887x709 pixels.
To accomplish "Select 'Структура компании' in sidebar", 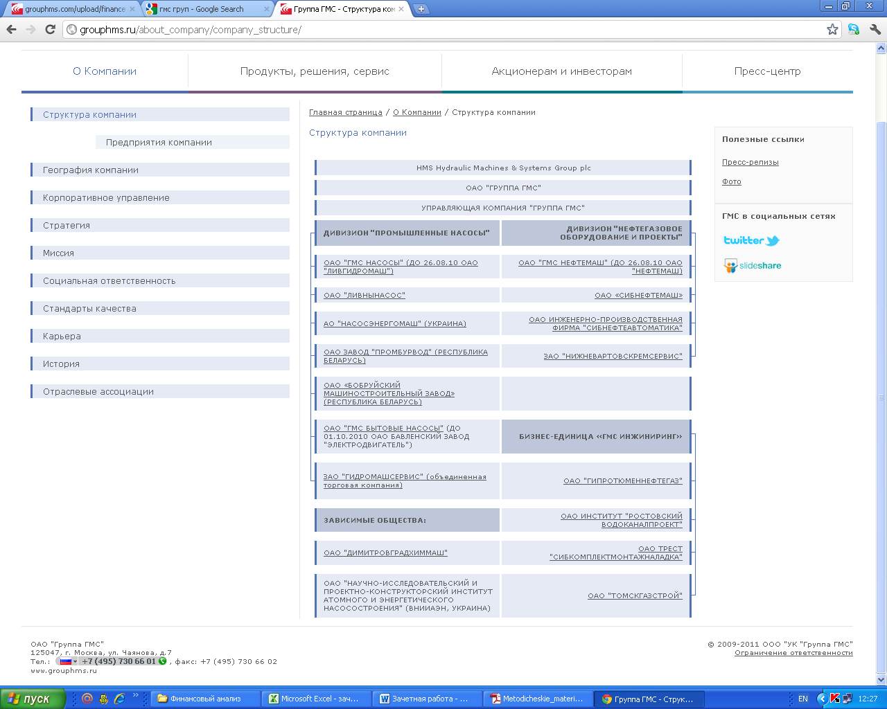I will [x=160, y=114].
